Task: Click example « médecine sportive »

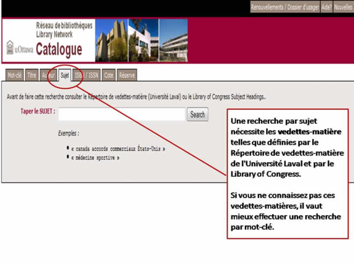Action: click(95, 158)
